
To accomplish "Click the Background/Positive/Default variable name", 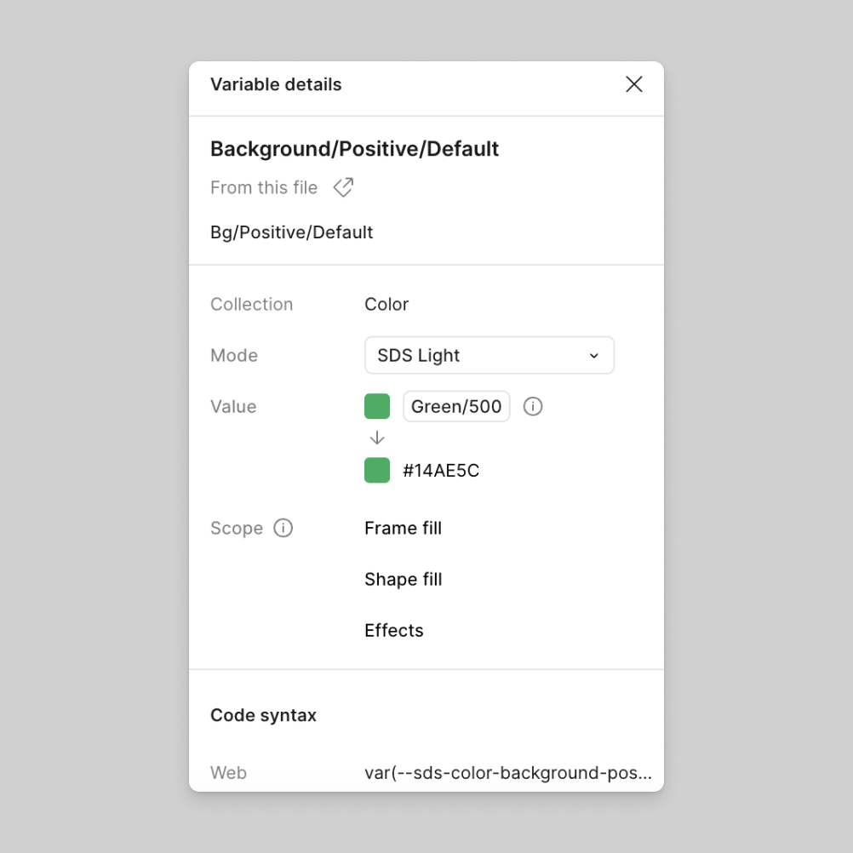I will tap(354, 149).
